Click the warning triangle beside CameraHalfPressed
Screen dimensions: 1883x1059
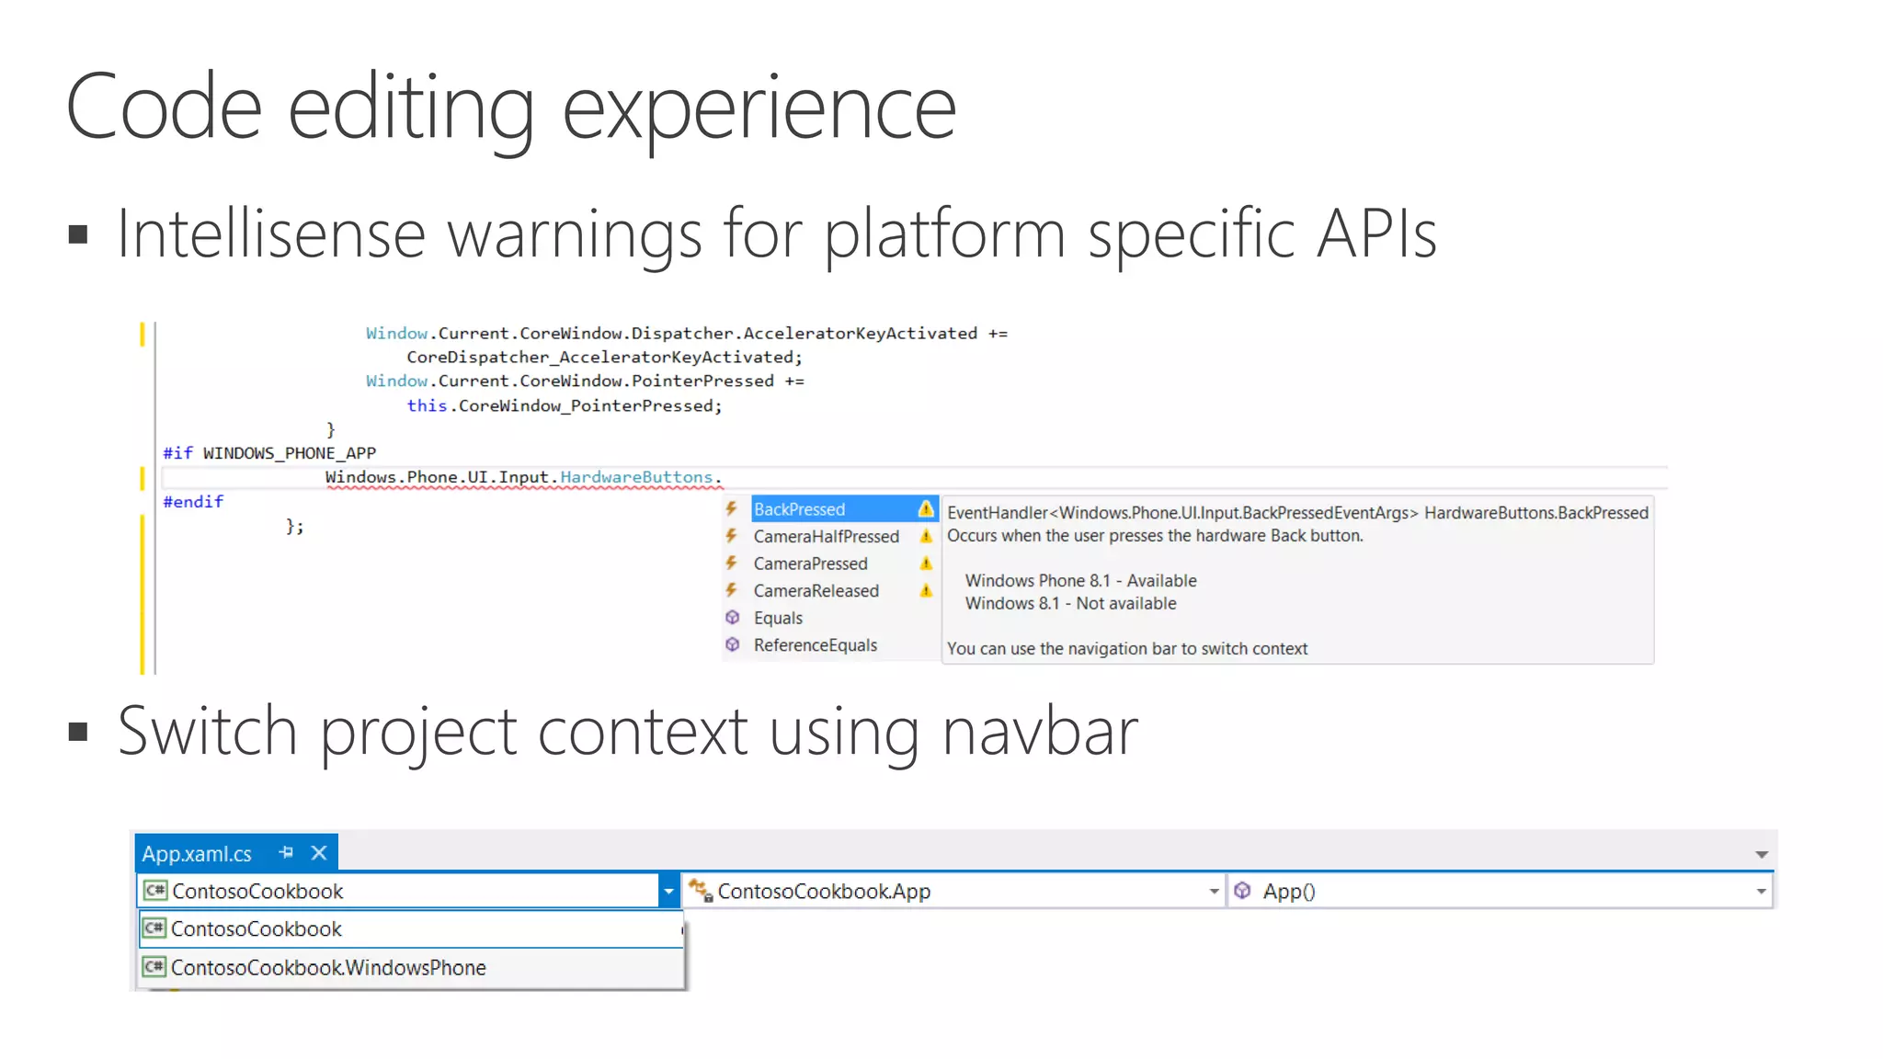(926, 536)
